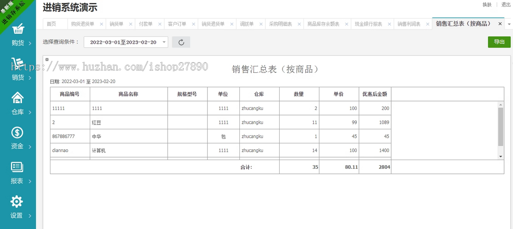This screenshot has height=229, width=513.
Task: Click the 单价 column header
Action: (339, 94)
